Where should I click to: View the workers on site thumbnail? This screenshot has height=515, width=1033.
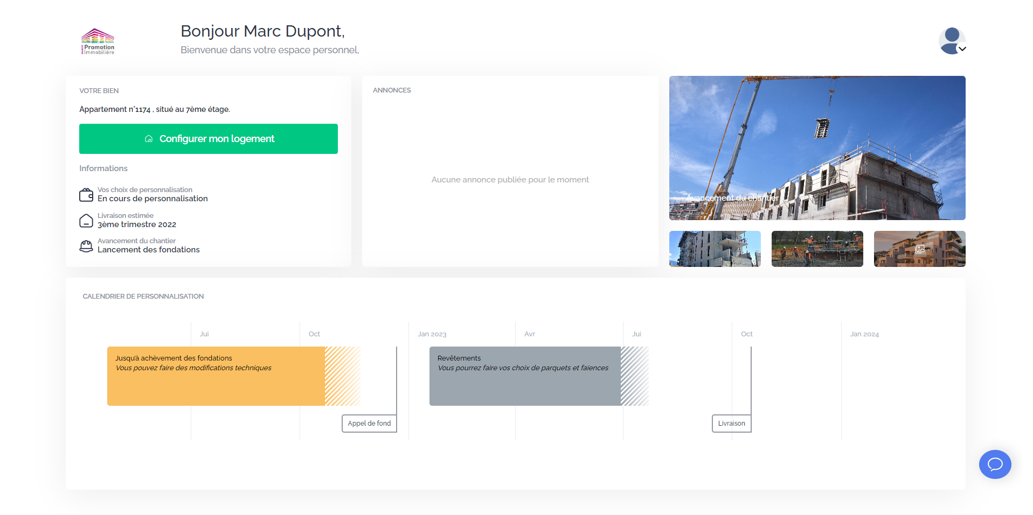click(817, 249)
